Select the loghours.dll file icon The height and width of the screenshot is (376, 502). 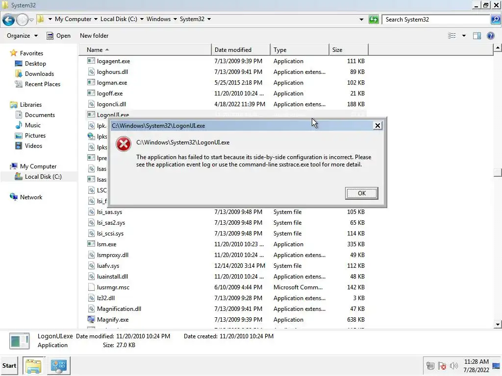[x=91, y=71]
